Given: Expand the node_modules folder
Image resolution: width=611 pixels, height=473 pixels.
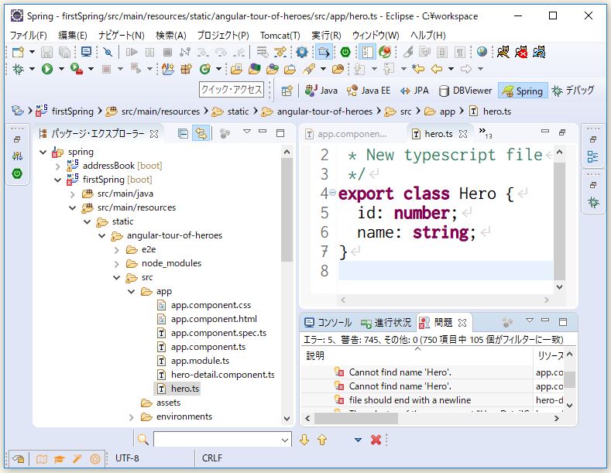Looking at the screenshot, I should click(116, 264).
